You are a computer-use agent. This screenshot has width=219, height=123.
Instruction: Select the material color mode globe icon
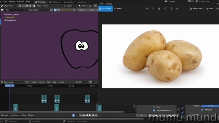[x=55, y=10]
